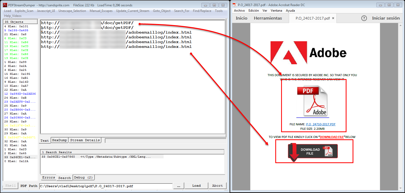
Task: Click the browse '...' button
Action: [x=179, y=186]
